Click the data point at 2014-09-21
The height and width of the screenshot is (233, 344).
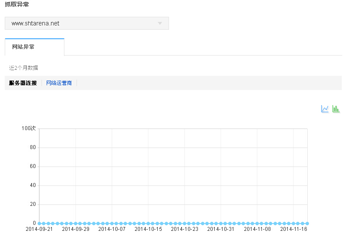click(x=39, y=223)
